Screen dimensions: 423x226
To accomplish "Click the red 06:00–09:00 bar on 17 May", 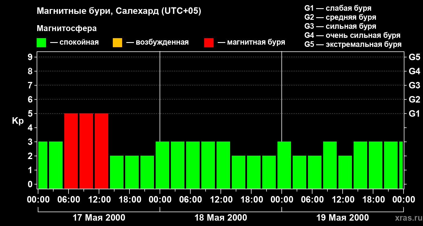I will click(x=71, y=151).
